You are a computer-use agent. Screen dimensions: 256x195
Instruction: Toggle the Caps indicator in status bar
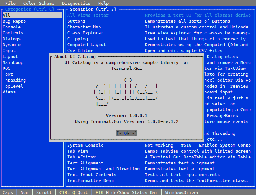point(8,192)
